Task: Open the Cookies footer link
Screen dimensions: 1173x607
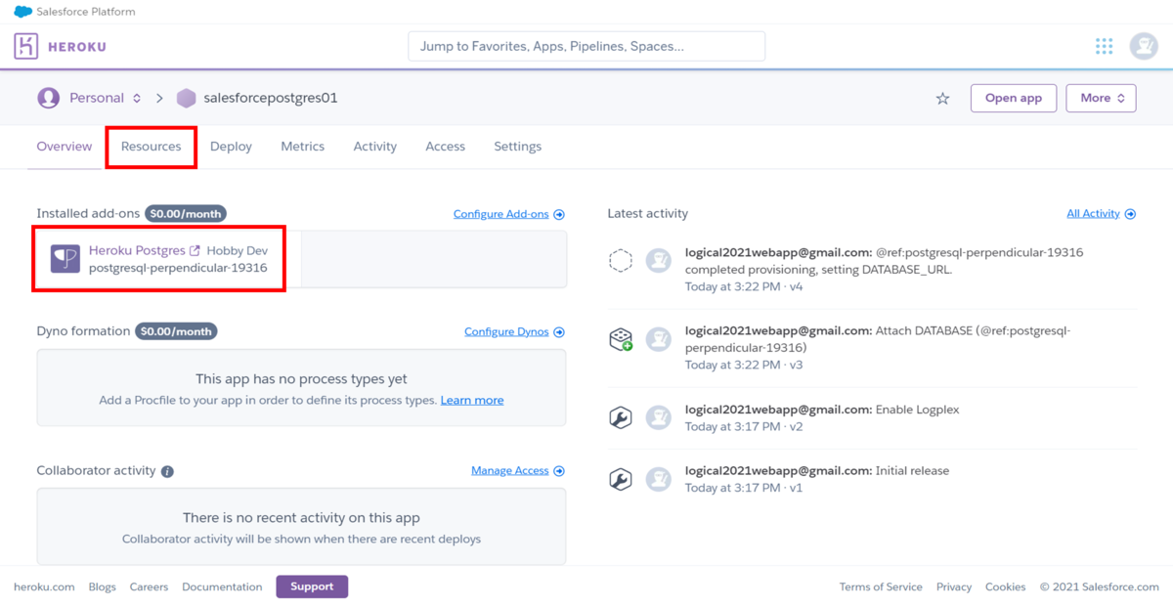Action: (1006, 587)
